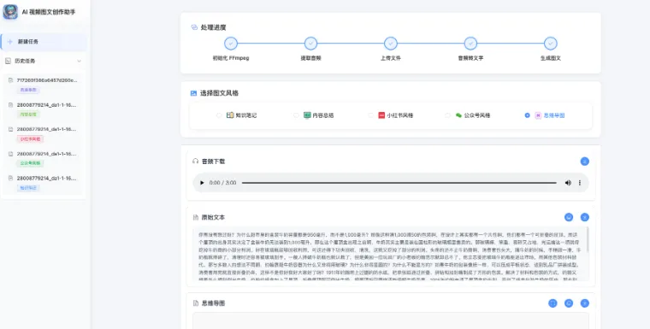650x329 pixels.
Task: Click the fullscreen round button in 思维导图 header
Action: 552,303
